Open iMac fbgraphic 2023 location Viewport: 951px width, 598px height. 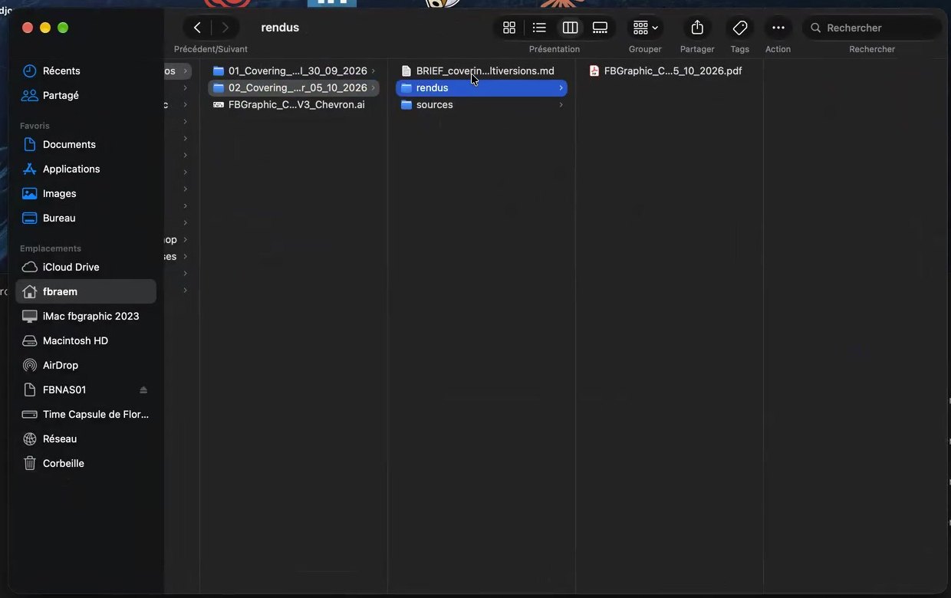pyautogui.click(x=86, y=316)
